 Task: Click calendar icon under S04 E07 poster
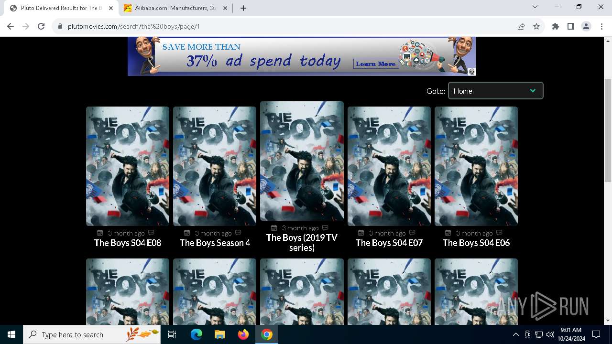tap(361, 233)
